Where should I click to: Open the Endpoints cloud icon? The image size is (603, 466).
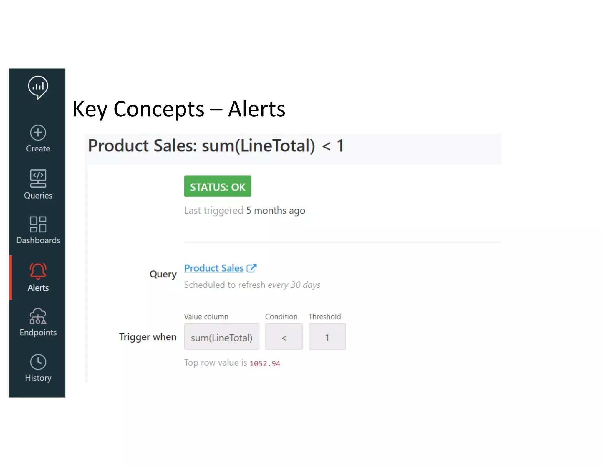pos(38,316)
